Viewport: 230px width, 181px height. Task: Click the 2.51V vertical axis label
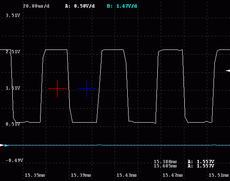pyautogui.click(x=13, y=52)
